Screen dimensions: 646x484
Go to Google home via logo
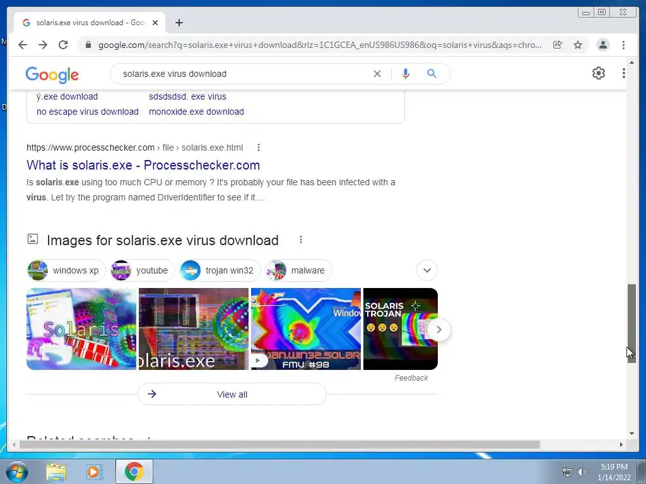[52, 74]
